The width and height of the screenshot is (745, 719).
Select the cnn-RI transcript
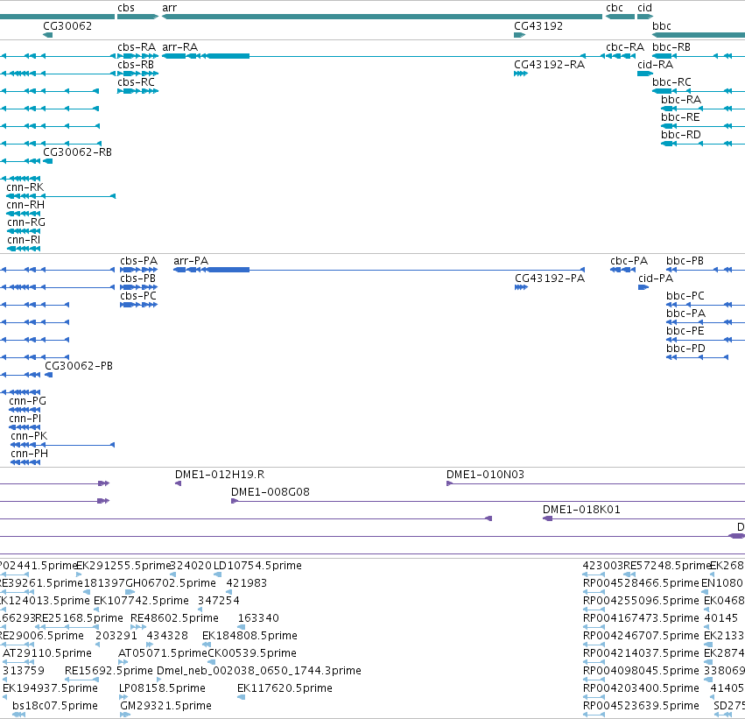pos(24,249)
